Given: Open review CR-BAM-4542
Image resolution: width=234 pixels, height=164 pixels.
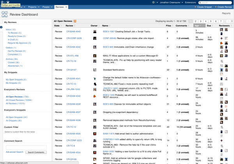Looking at the screenshot, I should [73, 47].
